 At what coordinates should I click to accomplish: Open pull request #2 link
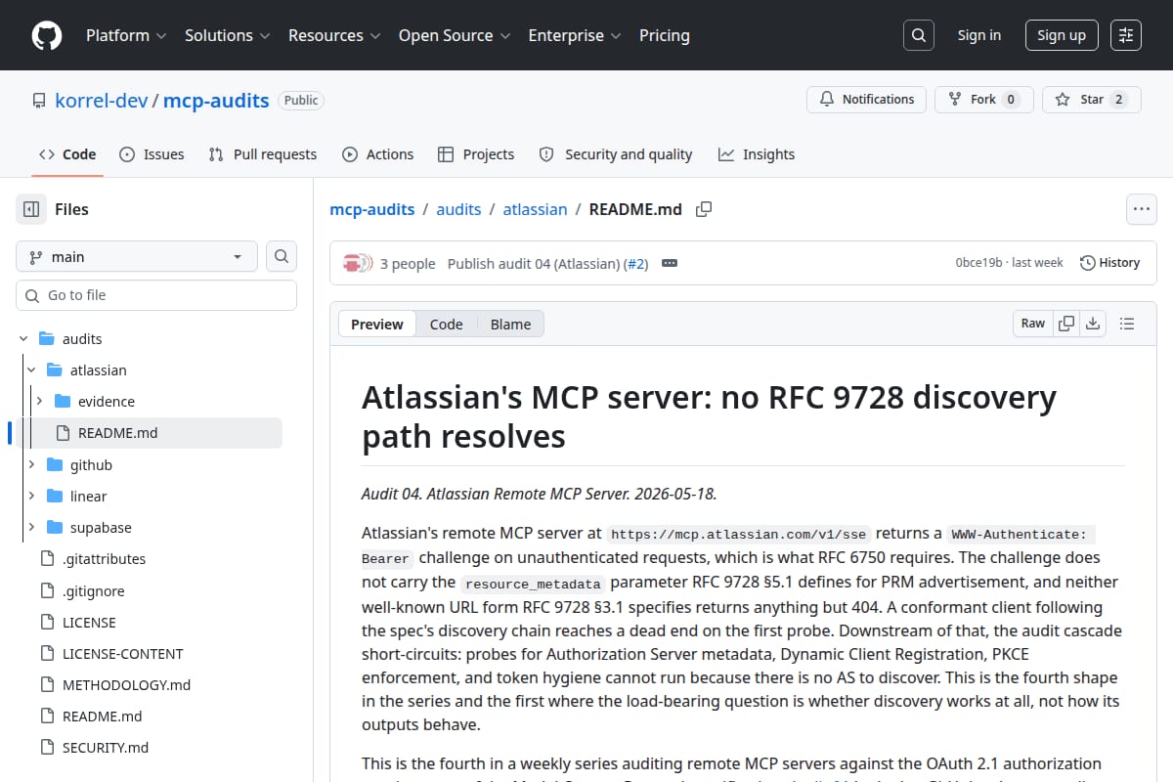pos(635,264)
